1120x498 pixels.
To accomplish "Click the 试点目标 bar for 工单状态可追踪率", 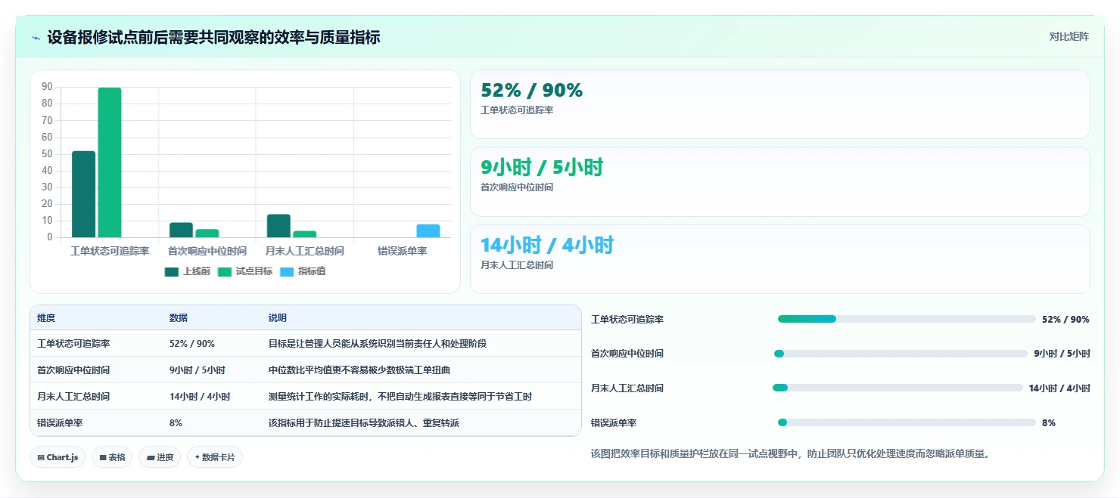I will tap(110, 162).
